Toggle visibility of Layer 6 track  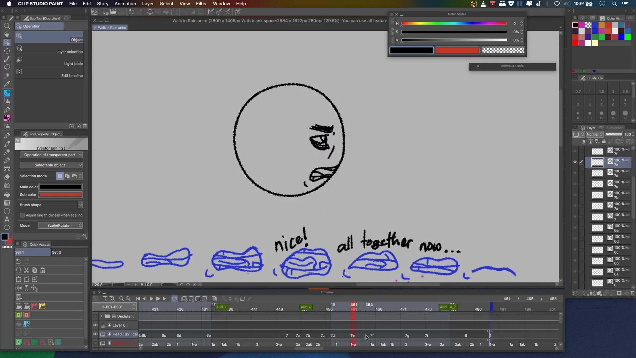pyautogui.click(x=95, y=325)
